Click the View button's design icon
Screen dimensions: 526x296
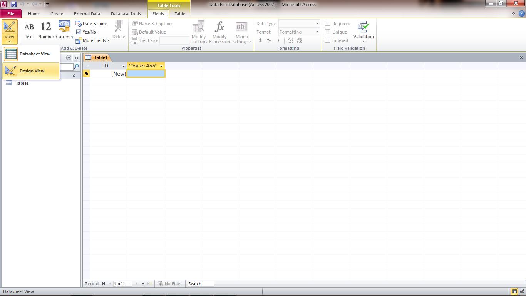coord(10,27)
